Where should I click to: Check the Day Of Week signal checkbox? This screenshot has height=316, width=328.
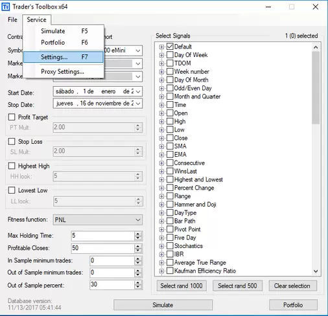(170, 55)
